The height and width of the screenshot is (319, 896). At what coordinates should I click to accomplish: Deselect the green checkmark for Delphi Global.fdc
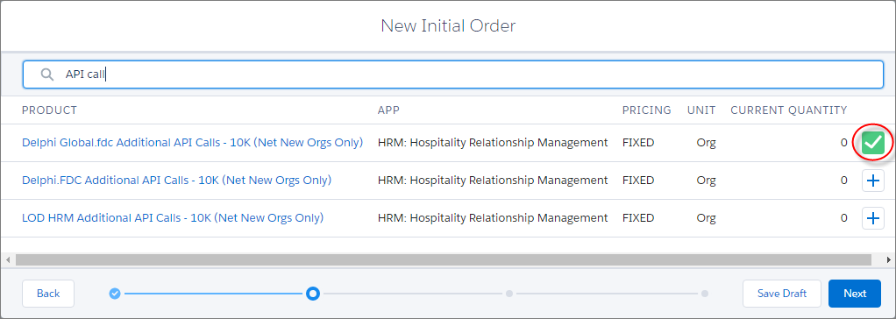coord(872,143)
